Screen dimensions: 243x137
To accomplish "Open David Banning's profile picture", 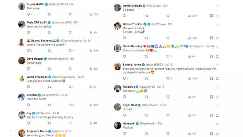I will [118, 48].
